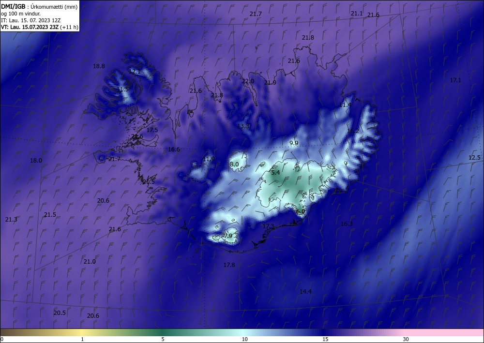Select the 16.3 map value

coord(347,224)
